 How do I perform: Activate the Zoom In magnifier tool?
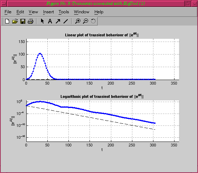coord(78,21)
